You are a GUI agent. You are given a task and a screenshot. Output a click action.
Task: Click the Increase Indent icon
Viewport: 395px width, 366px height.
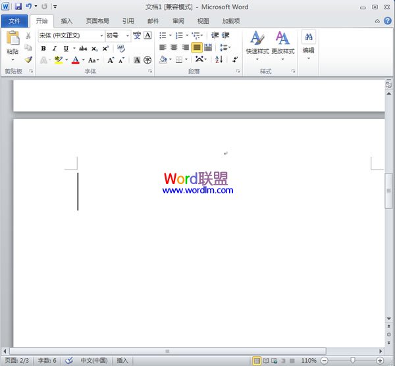coord(225,35)
